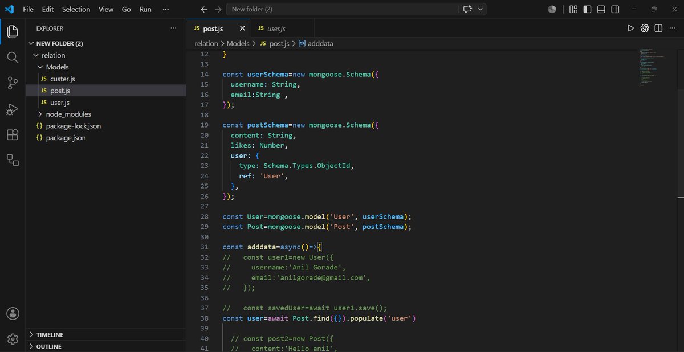This screenshot has width=684, height=352.
Task: Expand the node_modules folder
Action: click(x=40, y=114)
